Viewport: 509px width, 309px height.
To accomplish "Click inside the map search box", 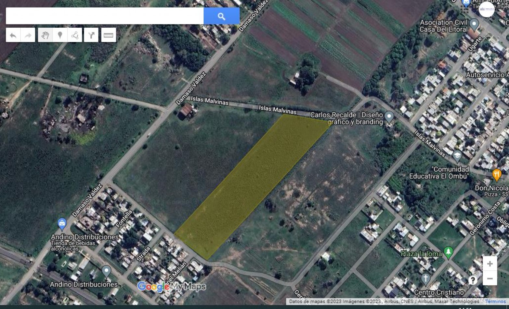I will pos(105,16).
